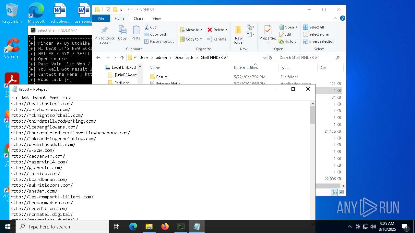The height and width of the screenshot is (233, 415).
Task: Click the Easy access icon
Action: [251, 34]
